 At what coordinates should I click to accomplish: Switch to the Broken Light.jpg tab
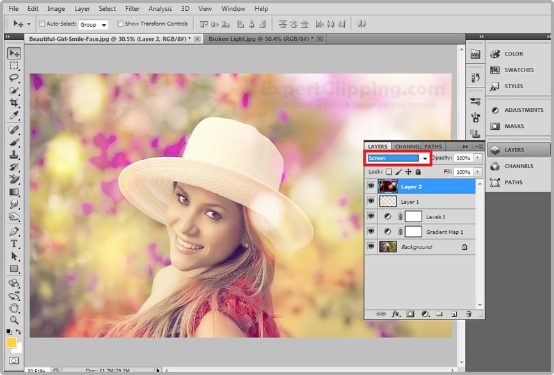pos(261,39)
